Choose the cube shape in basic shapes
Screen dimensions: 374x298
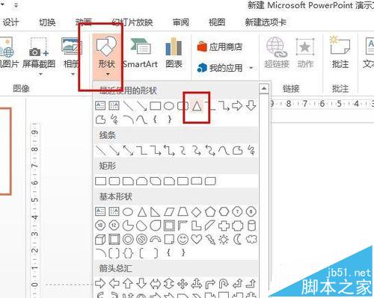tap(100, 240)
